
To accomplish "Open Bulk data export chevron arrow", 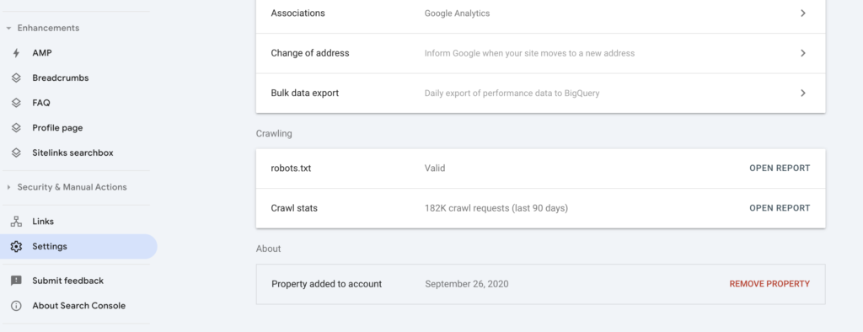I will point(803,93).
